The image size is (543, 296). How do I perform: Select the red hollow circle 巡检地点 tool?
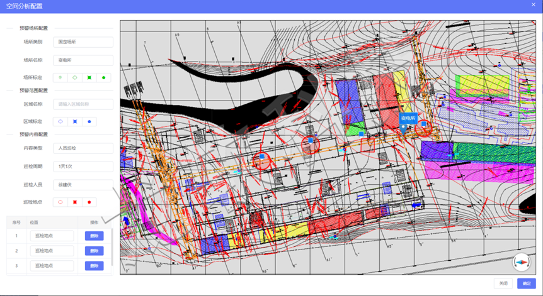point(60,202)
